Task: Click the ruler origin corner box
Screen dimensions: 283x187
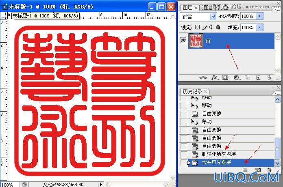Action: tap(4, 16)
